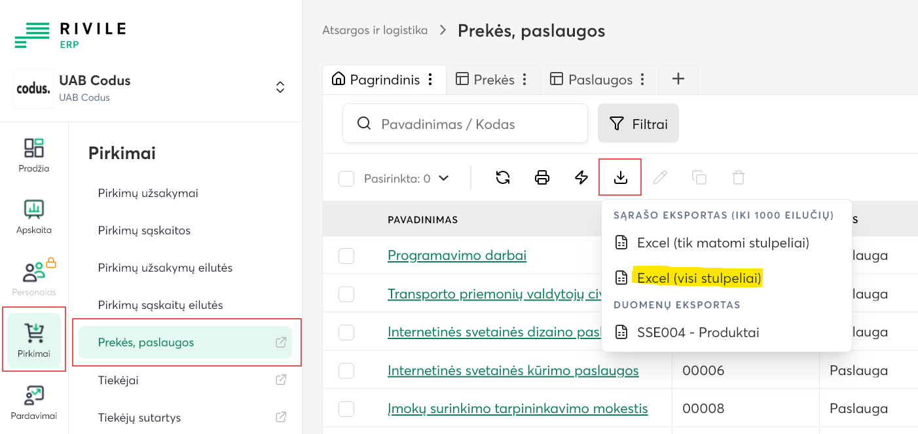Toggle the select-all checkbox

pyautogui.click(x=346, y=178)
